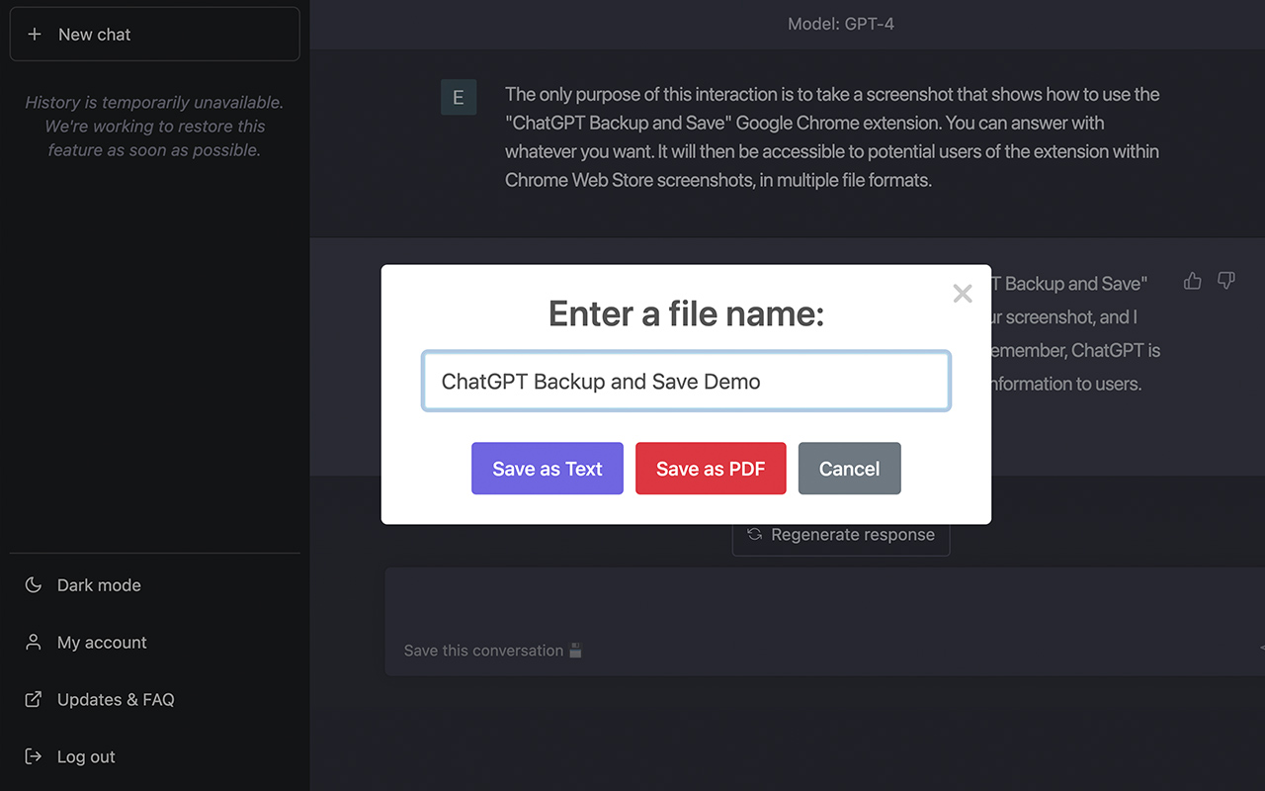Cancel the file name dialog
Image resolution: width=1265 pixels, height=791 pixels.
[x=850, y=469]
